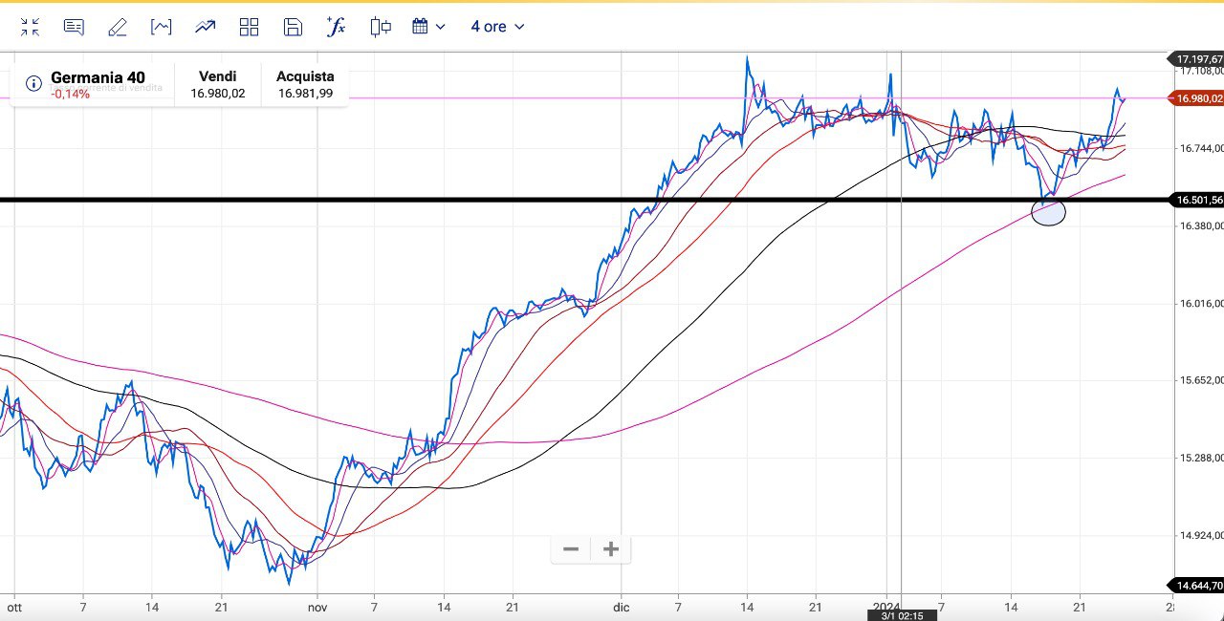
Task: Open the comment note icon in the toolbar
Action: click(x=74, y=27)
